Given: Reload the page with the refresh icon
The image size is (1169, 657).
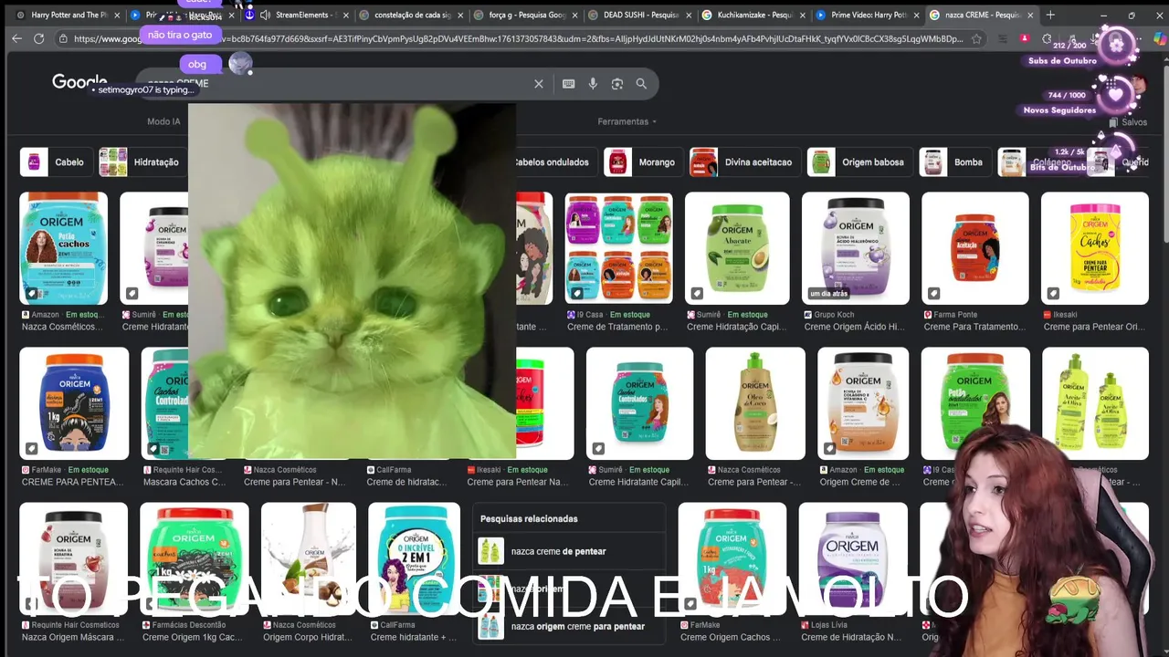Looking at the screenshot, I should (38, 38).
